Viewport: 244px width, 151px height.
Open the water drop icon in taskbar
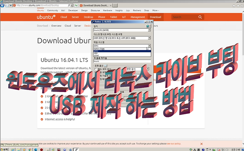tap(70, 150)
